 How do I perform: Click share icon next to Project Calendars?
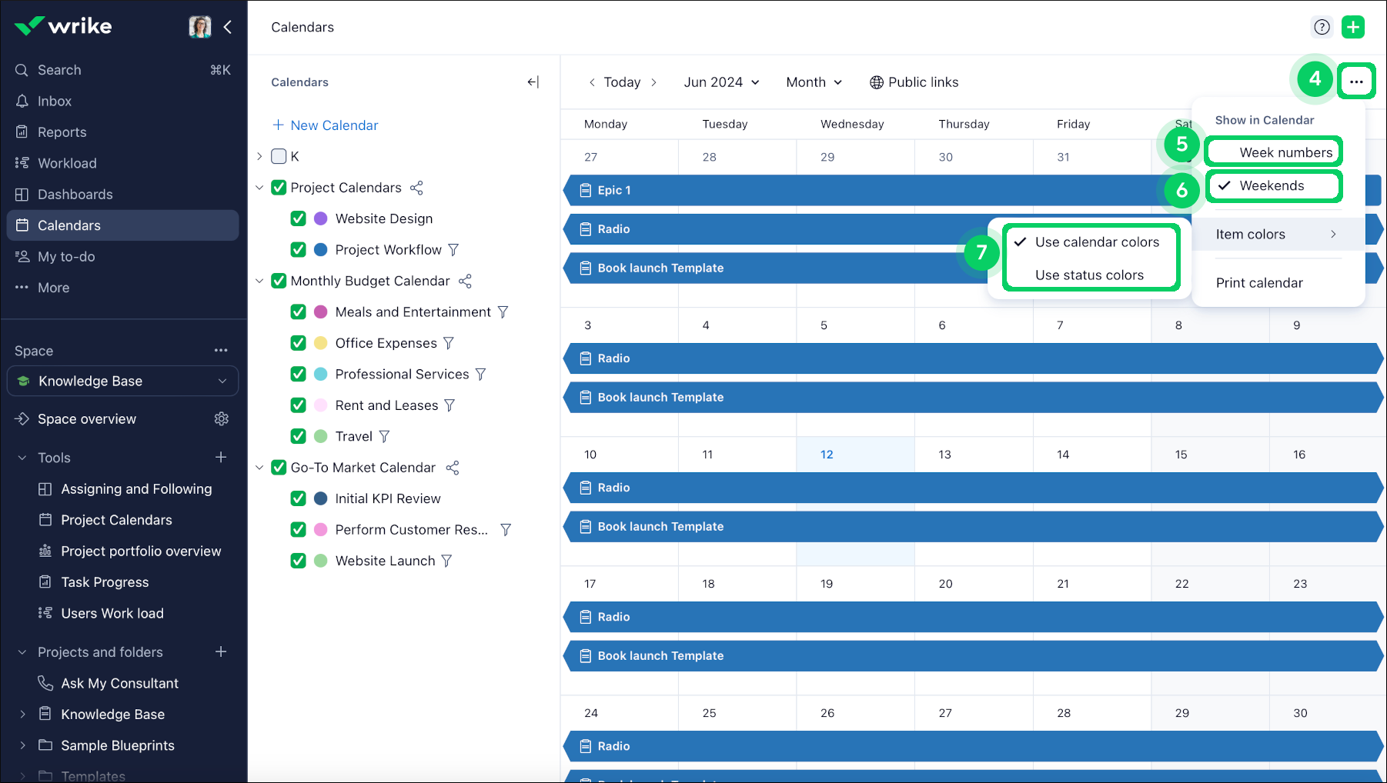pyautogui.click(x=416, y=188)
